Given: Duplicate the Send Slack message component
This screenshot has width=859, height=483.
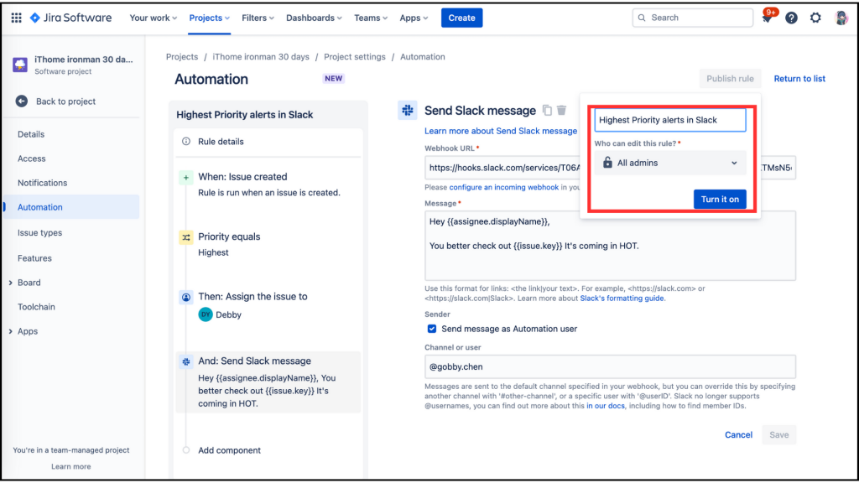Looking at the screenshot, I should (x=547, y=110).
